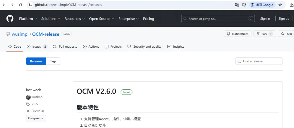Viewport: 294px width, 128px height.
Task: Expand the Resources menu
Action: click(x=75, y=19)
